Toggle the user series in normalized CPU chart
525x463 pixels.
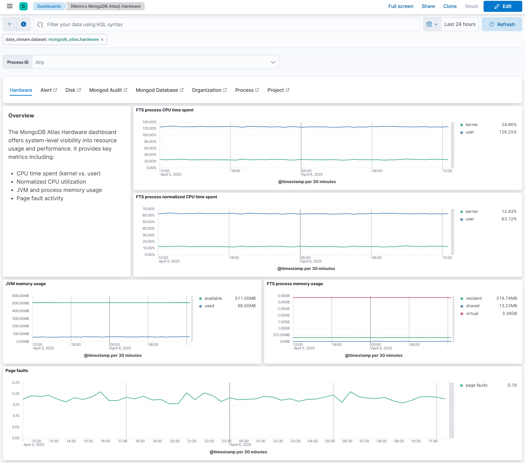coord(470,219)
